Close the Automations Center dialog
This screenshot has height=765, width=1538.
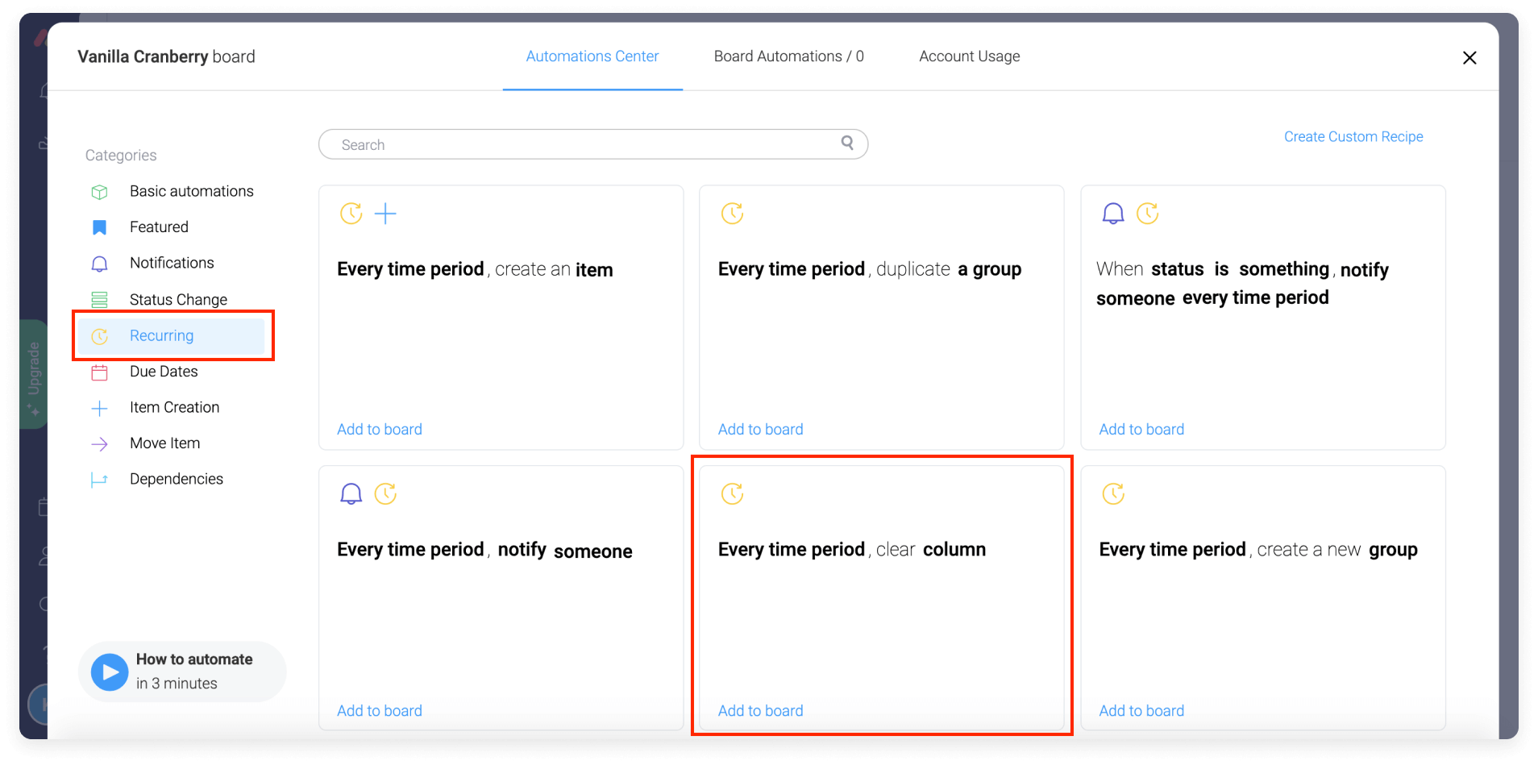(1469, 57)
